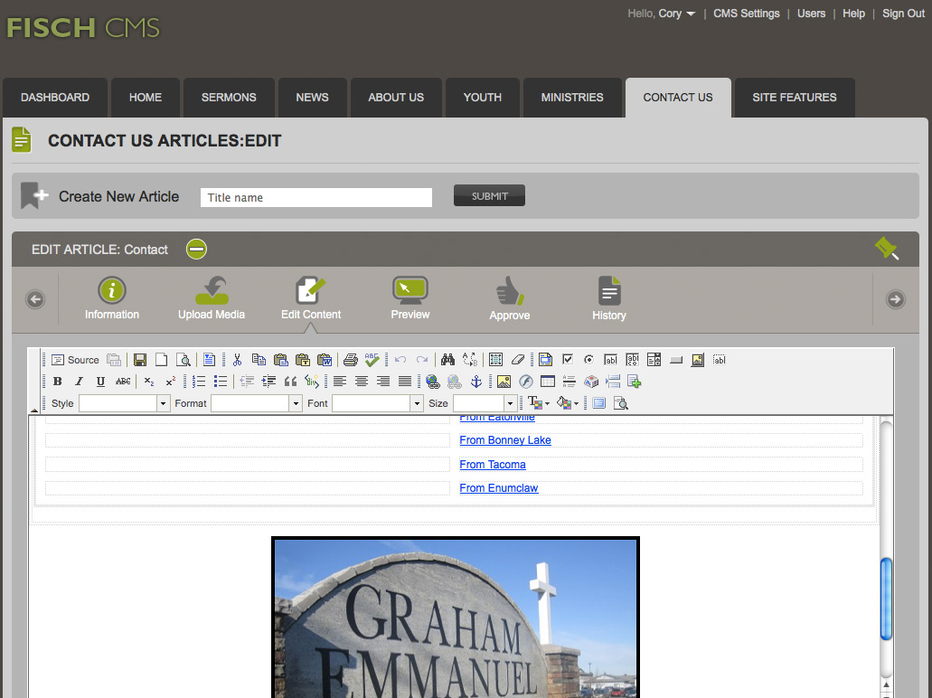The width and height of the screenshot is (932, 698).
Task: Insert a horizontal line
Action: point(569,382)
